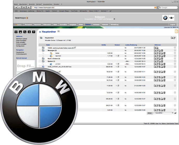Click the Google search field

point(168,7)
